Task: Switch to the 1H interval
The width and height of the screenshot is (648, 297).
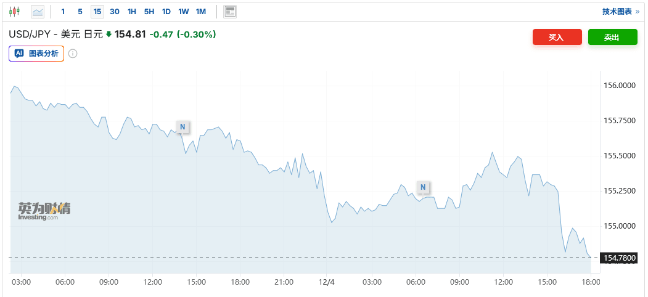Action: pos(132,11)
